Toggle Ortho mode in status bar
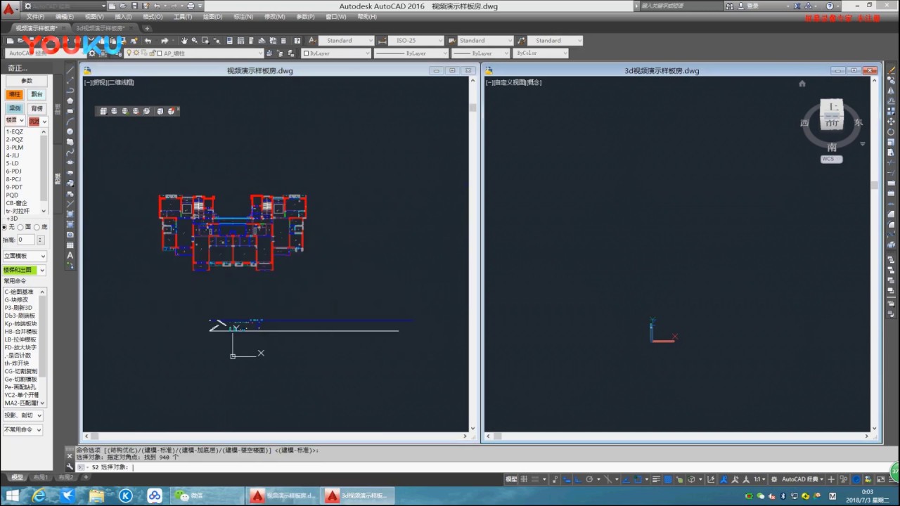This screenshot has height=506, width=900. 577,479
